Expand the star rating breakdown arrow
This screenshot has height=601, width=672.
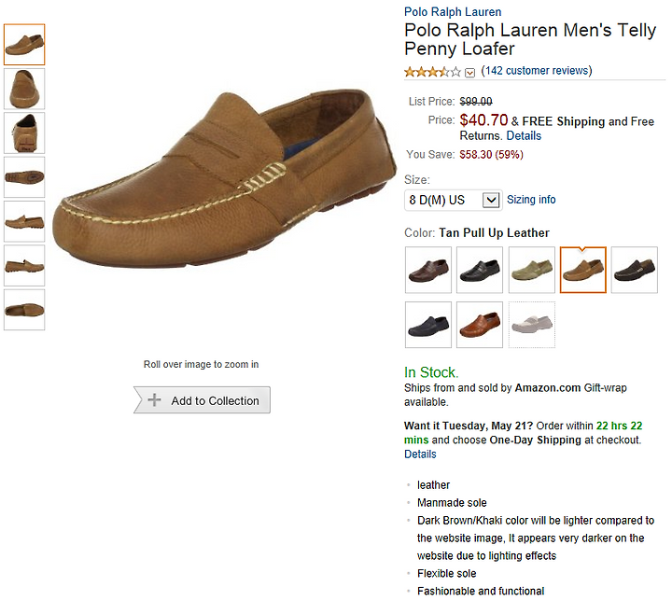click(469, 72)
